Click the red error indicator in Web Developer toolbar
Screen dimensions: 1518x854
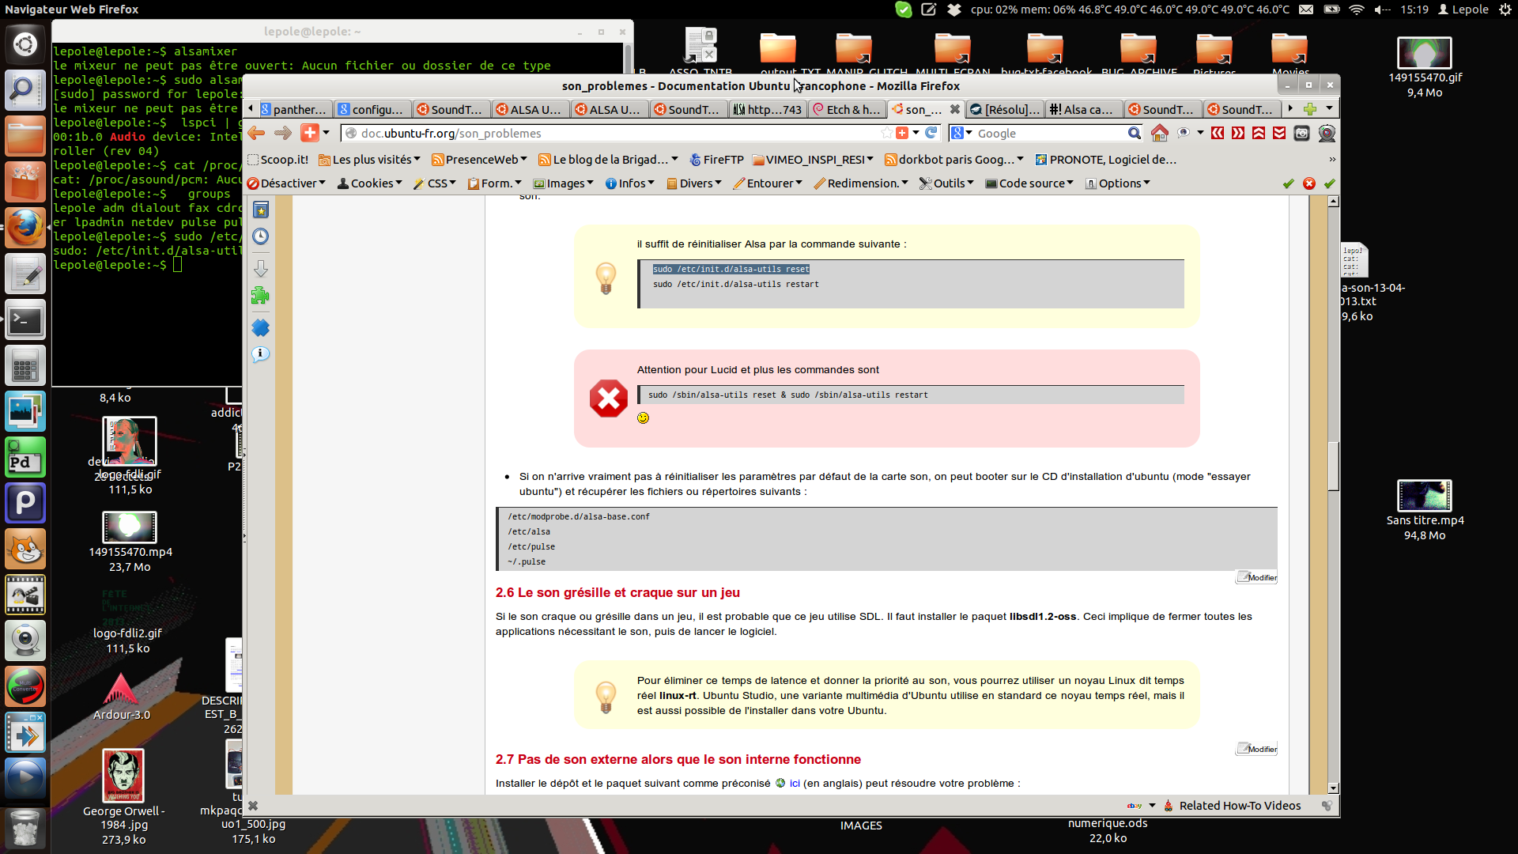(x=1309, y=183)
